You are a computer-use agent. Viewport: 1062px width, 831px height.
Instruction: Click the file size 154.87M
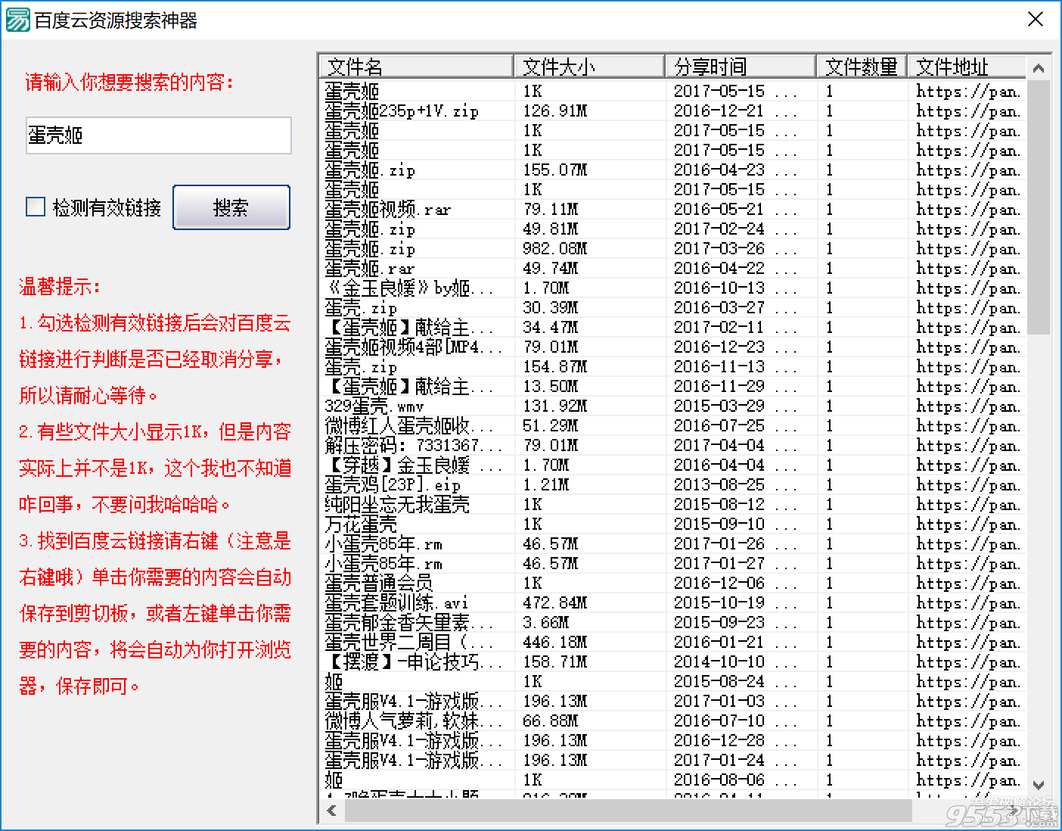click(554, 367)
